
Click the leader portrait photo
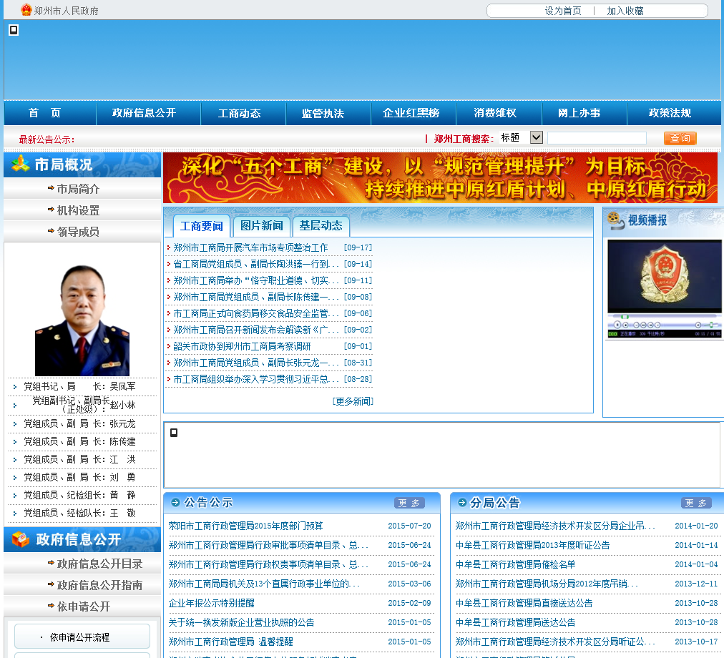[82, 320]
